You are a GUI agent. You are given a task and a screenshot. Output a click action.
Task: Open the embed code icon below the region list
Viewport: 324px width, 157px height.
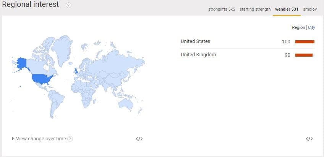coord(309,139)
